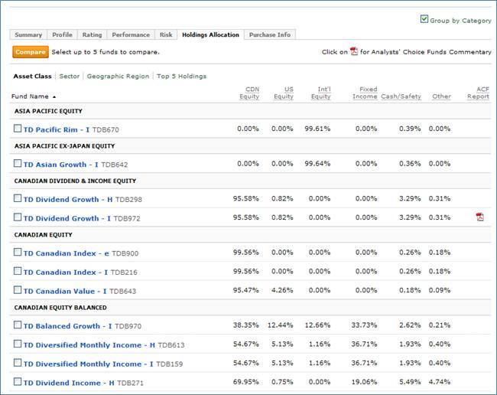Uncheck Group by Category
Viewport: 497px width, 395px height.
tap(424, 19)
